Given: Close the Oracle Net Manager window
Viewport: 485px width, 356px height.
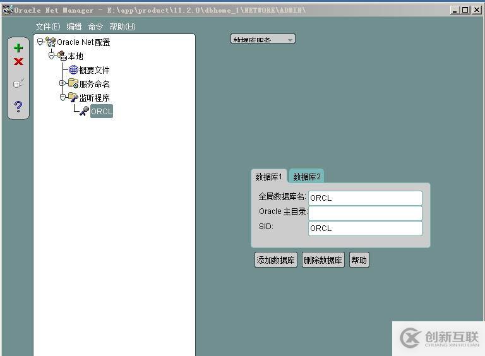Looking at the screenshot, I should tap(477, 10).
